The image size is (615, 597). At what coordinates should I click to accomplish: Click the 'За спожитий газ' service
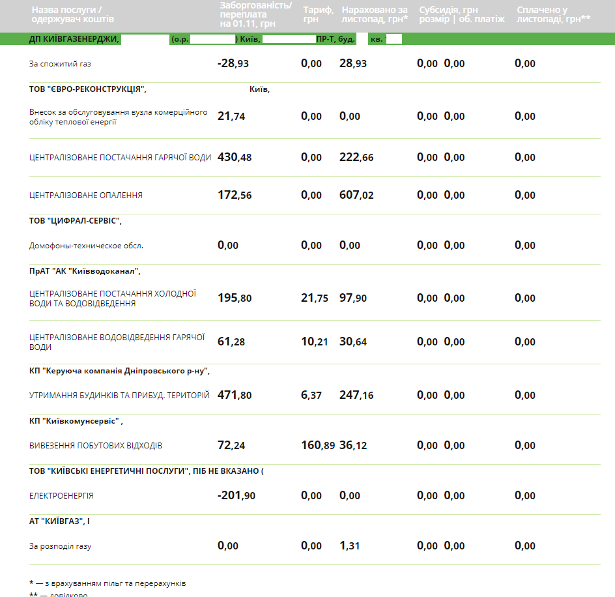[60, 64]
